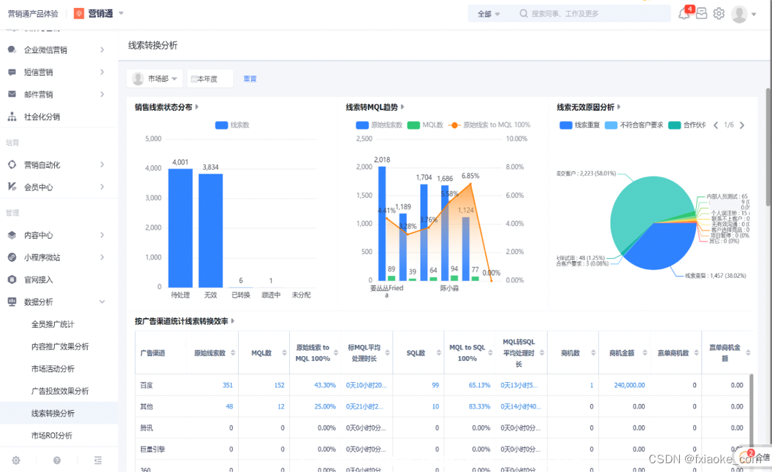Click the page vertical scrollbar
Viewport: 772px width, 472px height.
click(768, 147)
